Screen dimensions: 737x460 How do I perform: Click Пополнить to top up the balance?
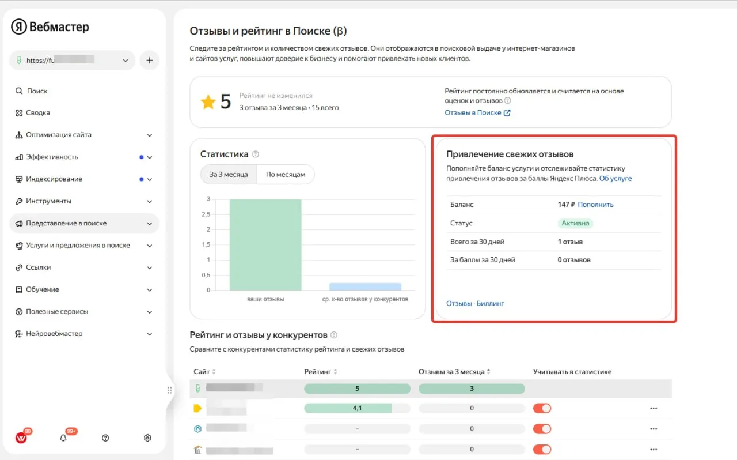[595, 205]
